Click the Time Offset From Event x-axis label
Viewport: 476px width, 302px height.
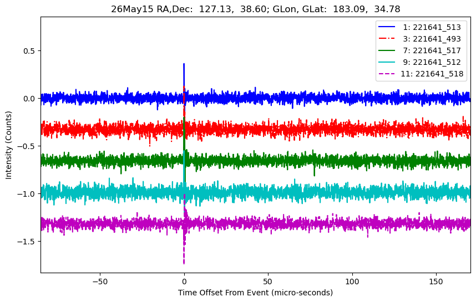click(255, 293)
